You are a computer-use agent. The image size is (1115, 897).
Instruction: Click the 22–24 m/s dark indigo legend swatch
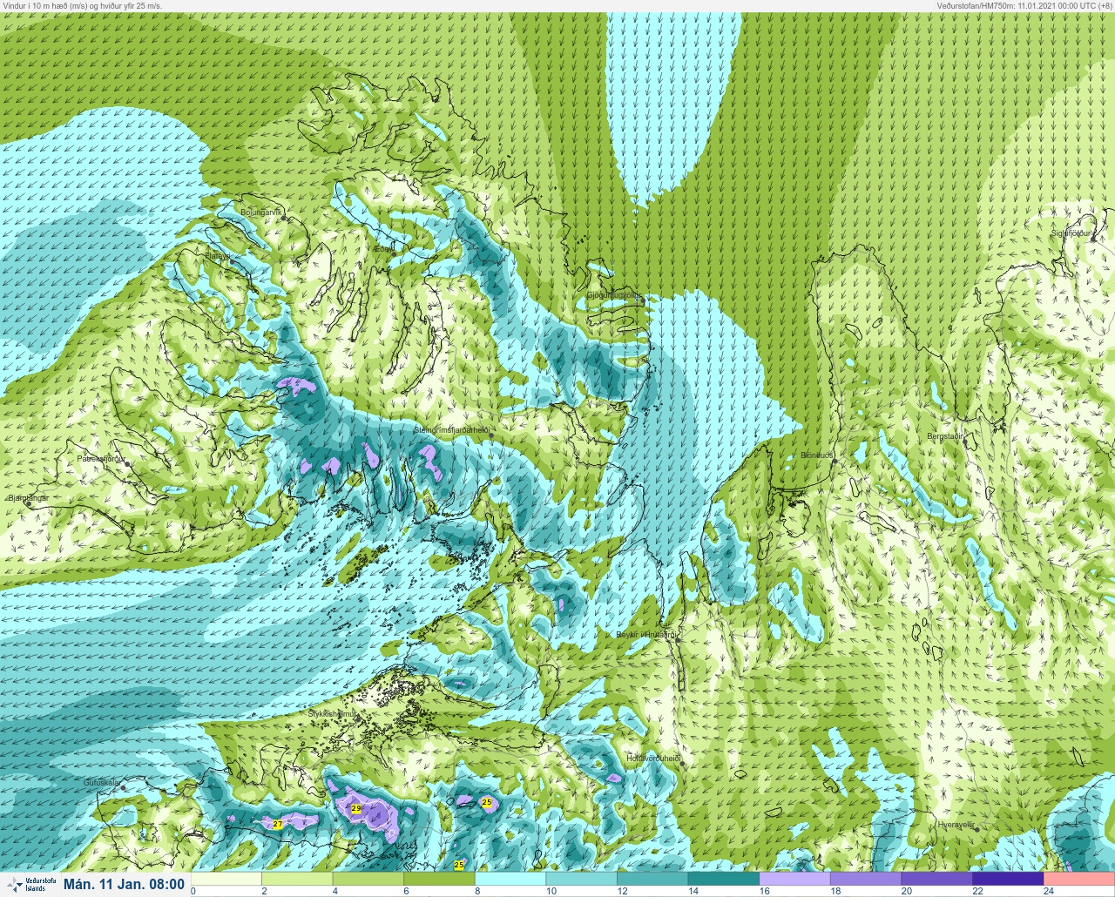point(1008,879)
